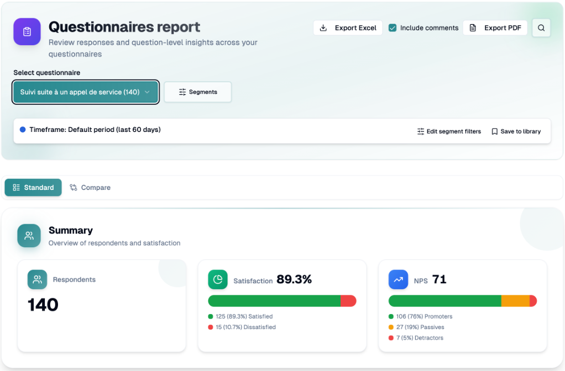Click the Satisfaction red bar segment
Image resolution: width=565 pixels, height=371 pixels.
348,301
